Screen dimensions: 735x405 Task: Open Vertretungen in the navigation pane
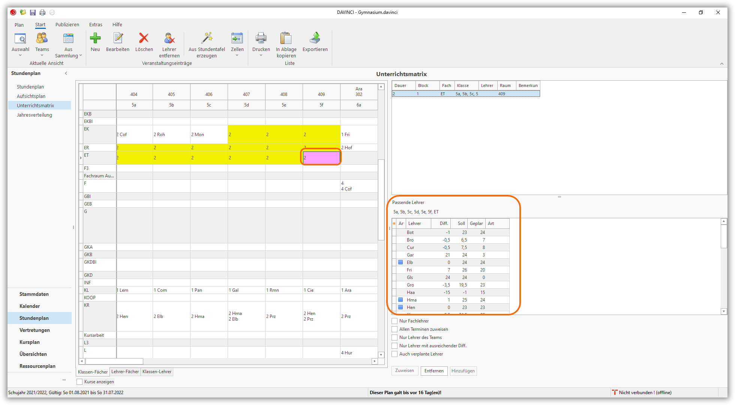(34, 330)
